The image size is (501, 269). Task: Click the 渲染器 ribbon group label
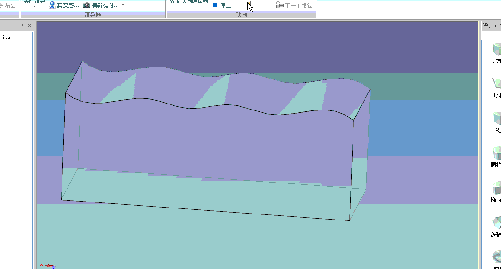click(x=93, y=15)
